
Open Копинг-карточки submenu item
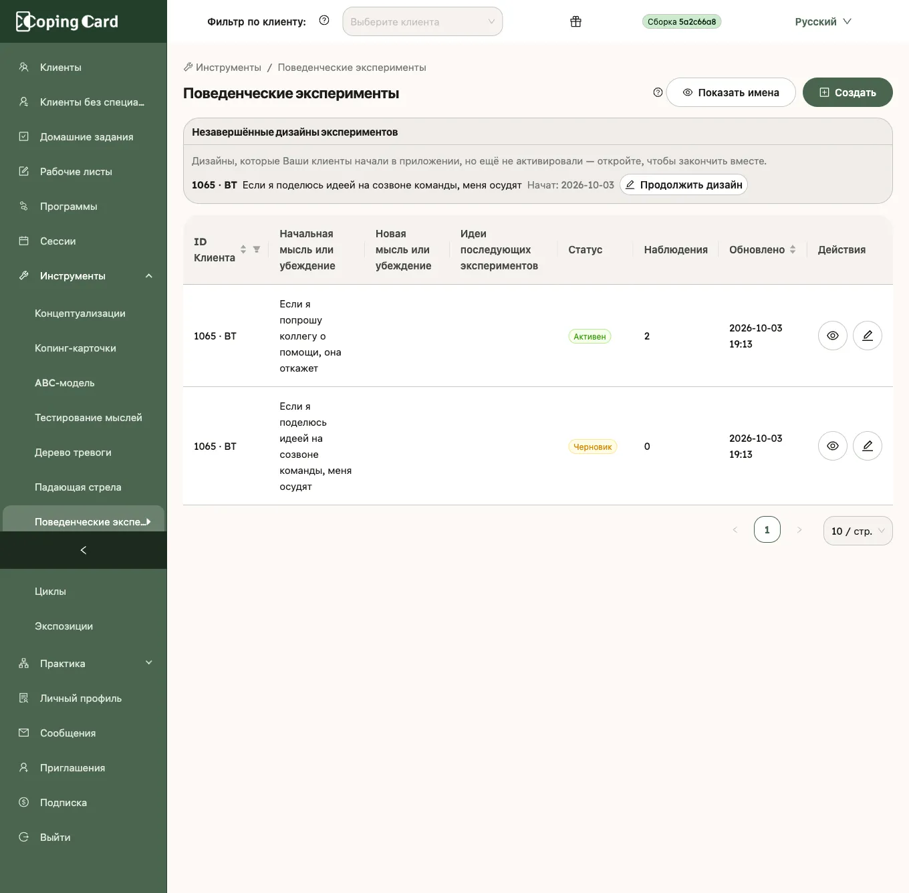(x=84, y=348)
